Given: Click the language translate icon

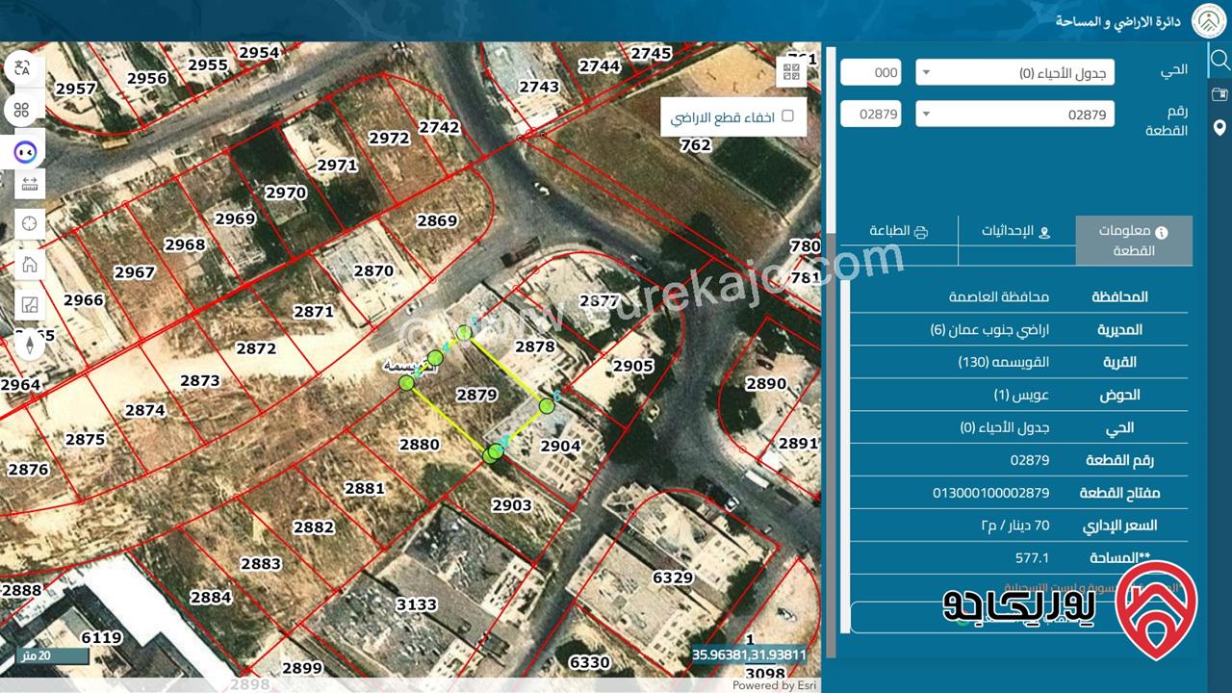Looking at the screenshot, I should pyautogui.click(x=23, y=67).
